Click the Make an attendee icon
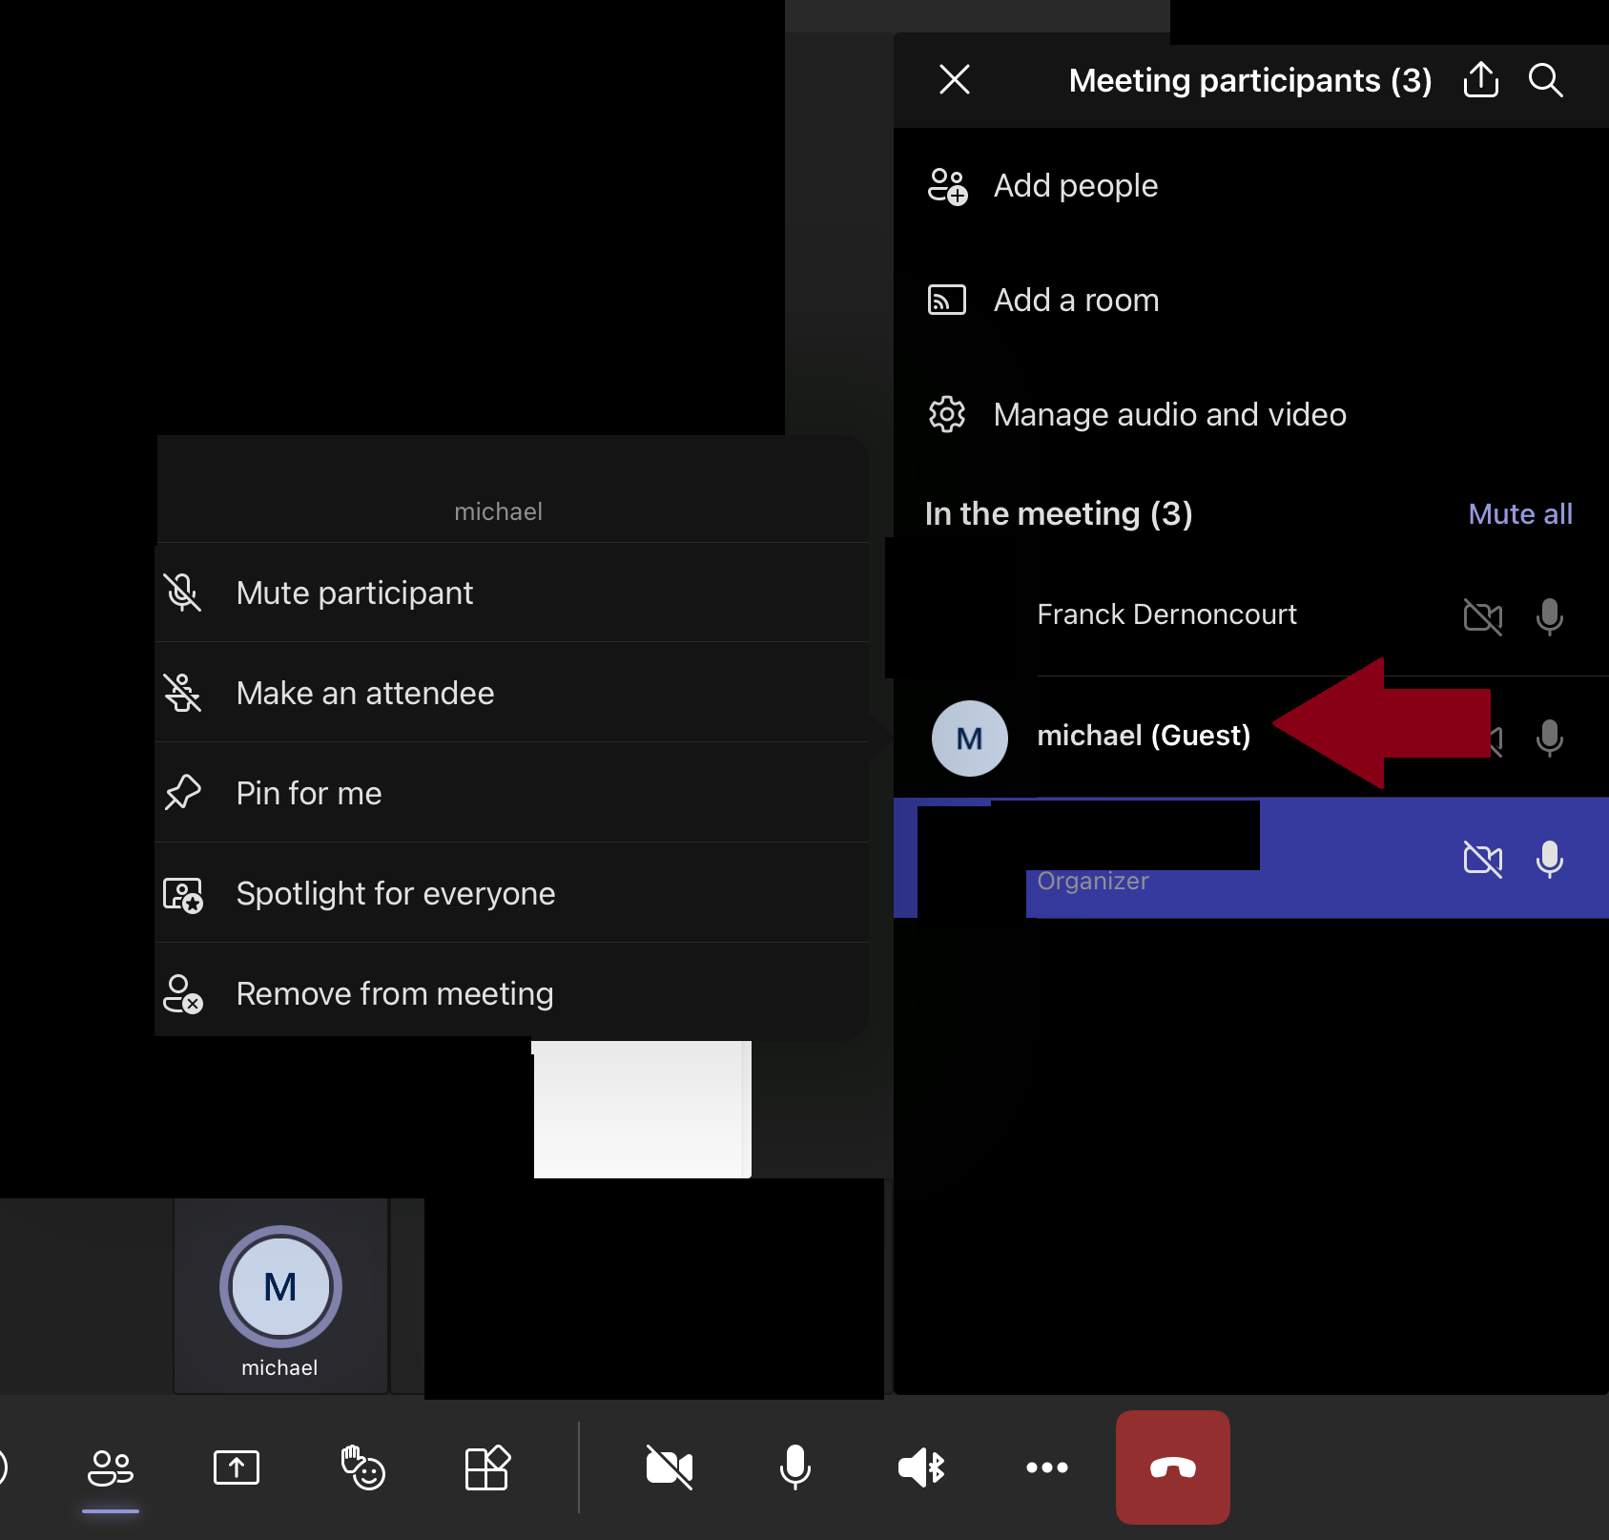1609x1540 pixels. pos(182,693)
